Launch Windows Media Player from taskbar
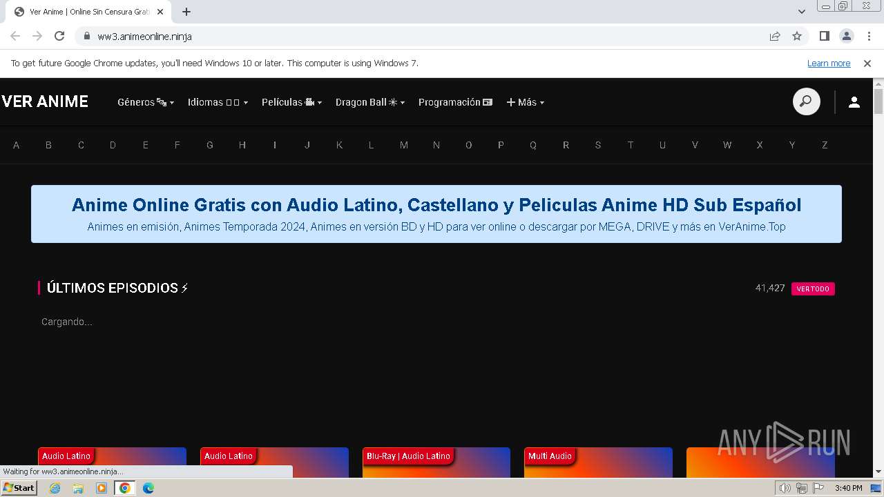This screenshot has height=497, width=884. click(102, 488)
